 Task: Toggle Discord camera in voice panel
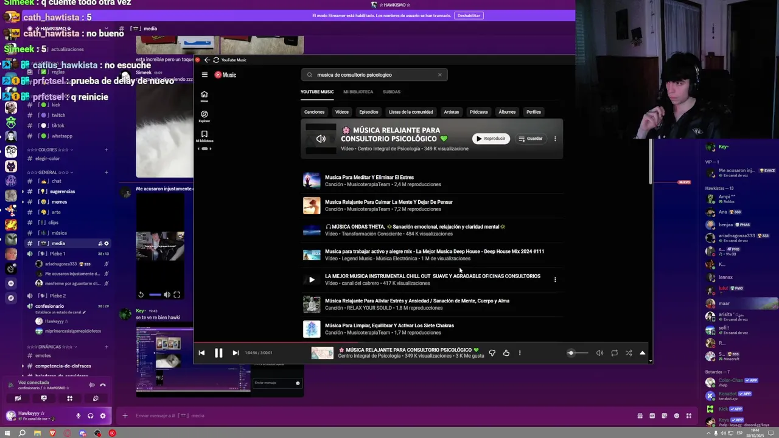pyautogui.click(x=18, y=398)
